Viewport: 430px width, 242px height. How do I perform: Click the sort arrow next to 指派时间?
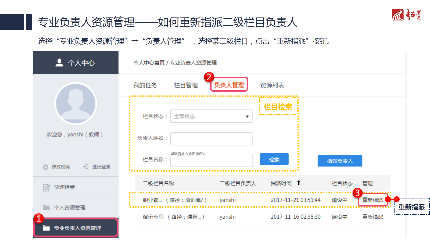click(299, 183)
